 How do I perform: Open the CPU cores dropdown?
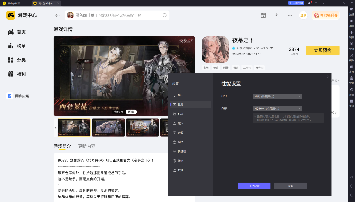pyautogui.click(x=277, y=96)
